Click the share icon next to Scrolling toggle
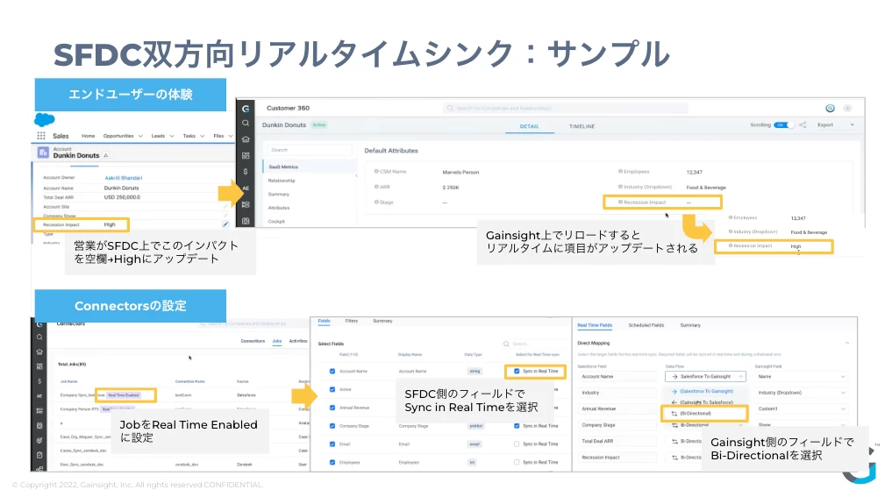Image resolution: width=892 pixels, height=497 pixels. tap(803, 125)
